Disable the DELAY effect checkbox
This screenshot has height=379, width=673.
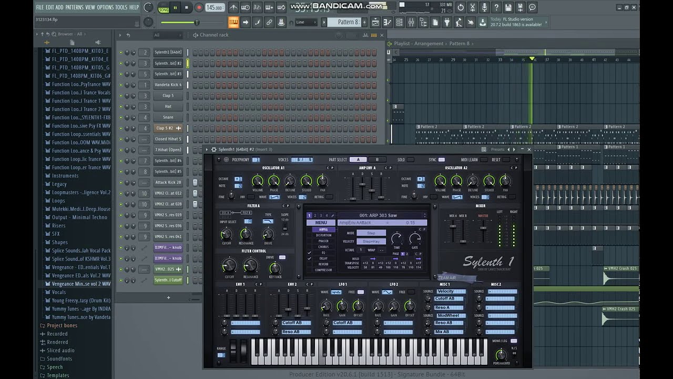pos(310,258)
